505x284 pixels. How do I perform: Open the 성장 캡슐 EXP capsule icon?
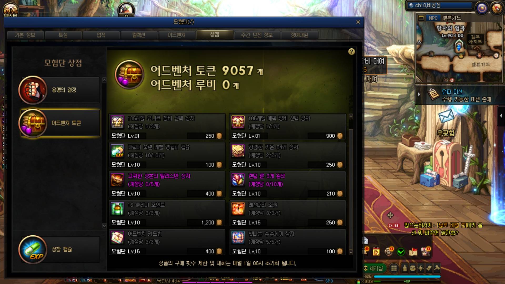point(33,249)
